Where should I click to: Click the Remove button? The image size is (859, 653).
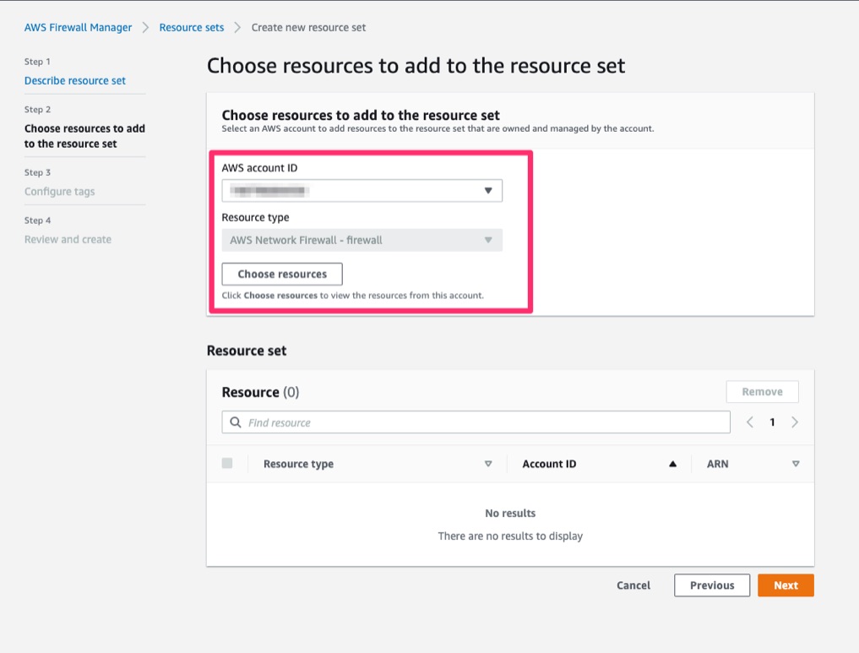(x=762, y=392)
